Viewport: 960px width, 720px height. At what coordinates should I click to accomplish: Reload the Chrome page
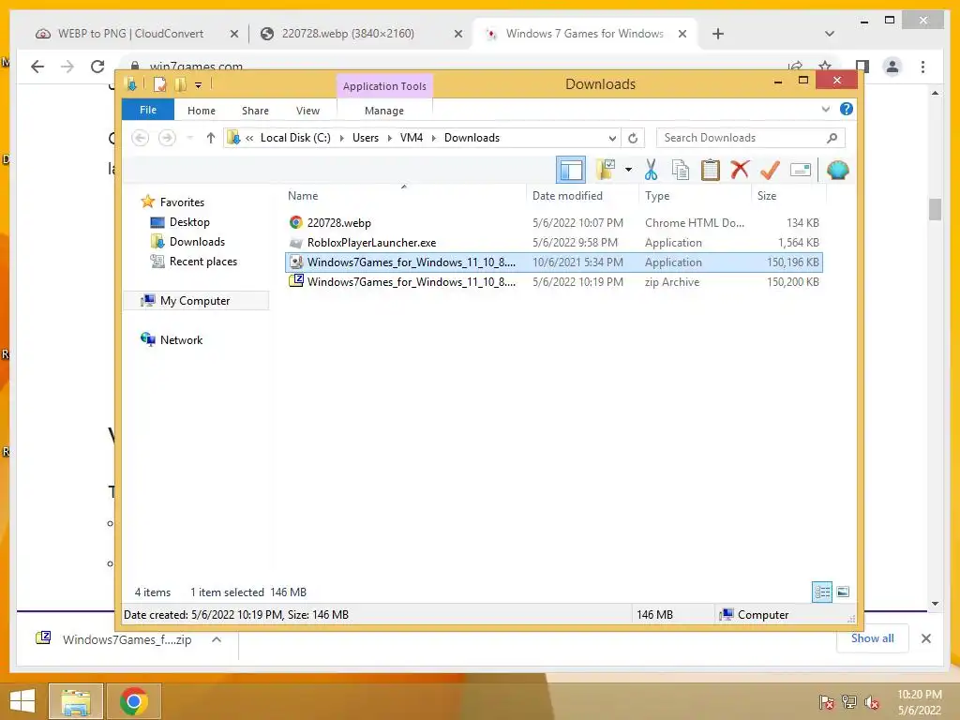(x=97, y=67)
